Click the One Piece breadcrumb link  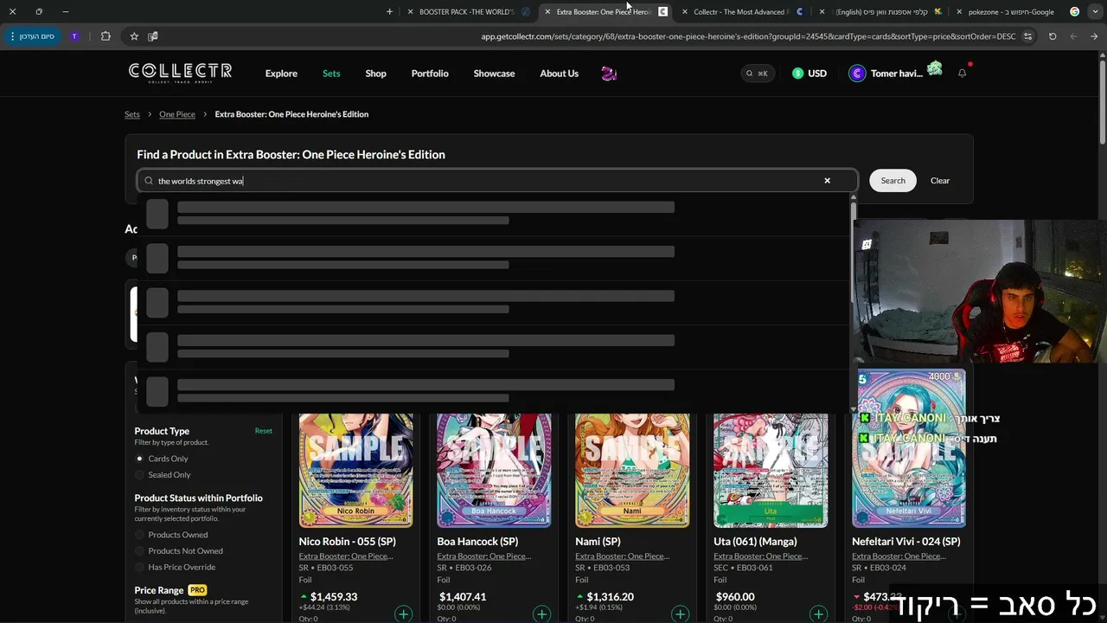click(177, 114)
